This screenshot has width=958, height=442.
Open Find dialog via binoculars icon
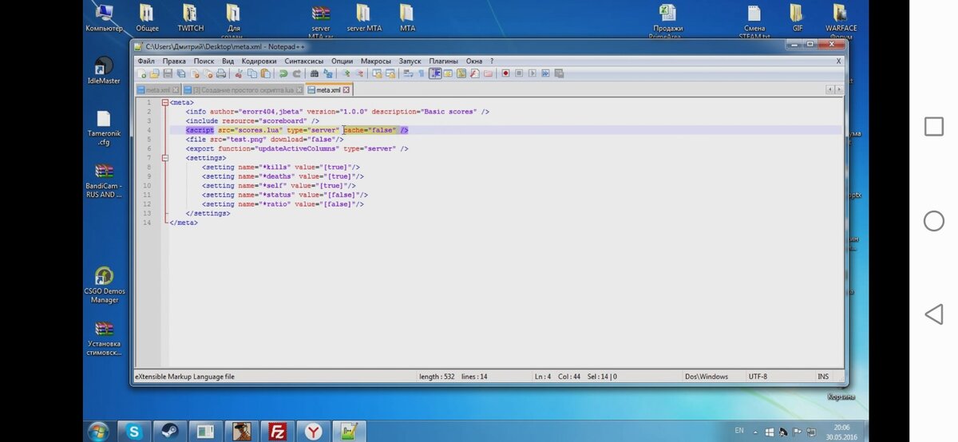coord(315,73)
